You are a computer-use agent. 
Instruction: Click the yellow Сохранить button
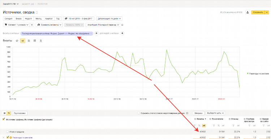click(x=258, y=12)
